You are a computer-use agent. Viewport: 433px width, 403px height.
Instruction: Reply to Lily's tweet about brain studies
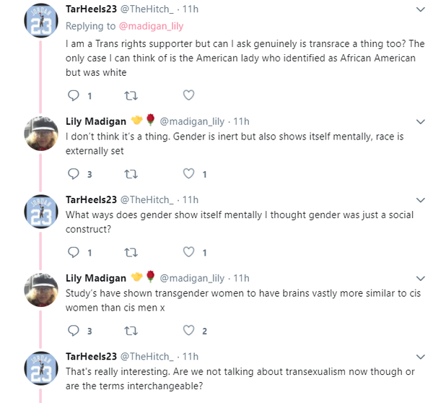(73, 331)
